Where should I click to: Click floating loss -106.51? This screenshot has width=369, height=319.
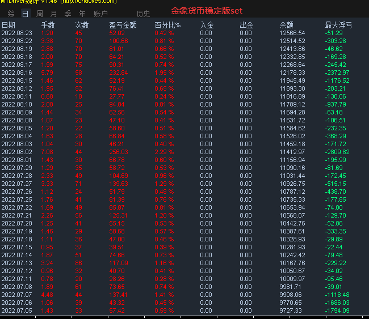(x=336, y=120)
